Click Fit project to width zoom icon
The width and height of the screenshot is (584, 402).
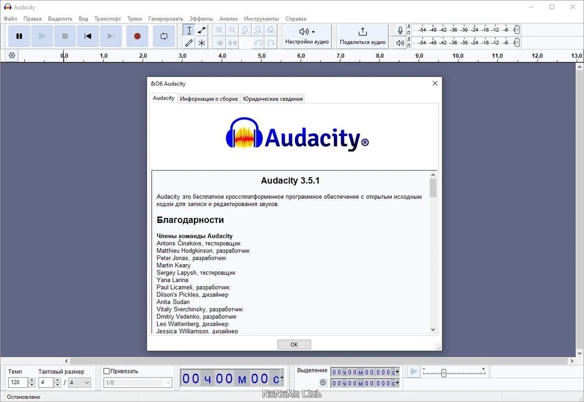coord(258,30)
